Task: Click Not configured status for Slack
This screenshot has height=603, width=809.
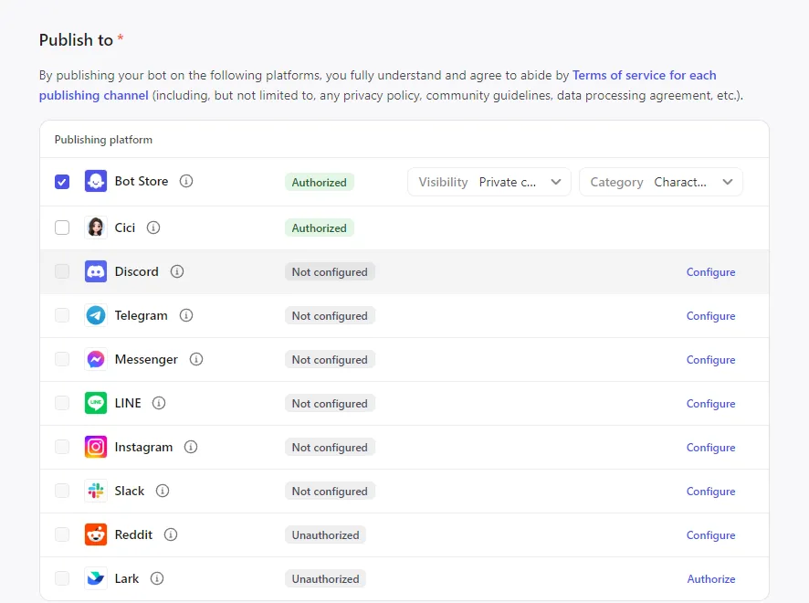Action: pos(330,492)
